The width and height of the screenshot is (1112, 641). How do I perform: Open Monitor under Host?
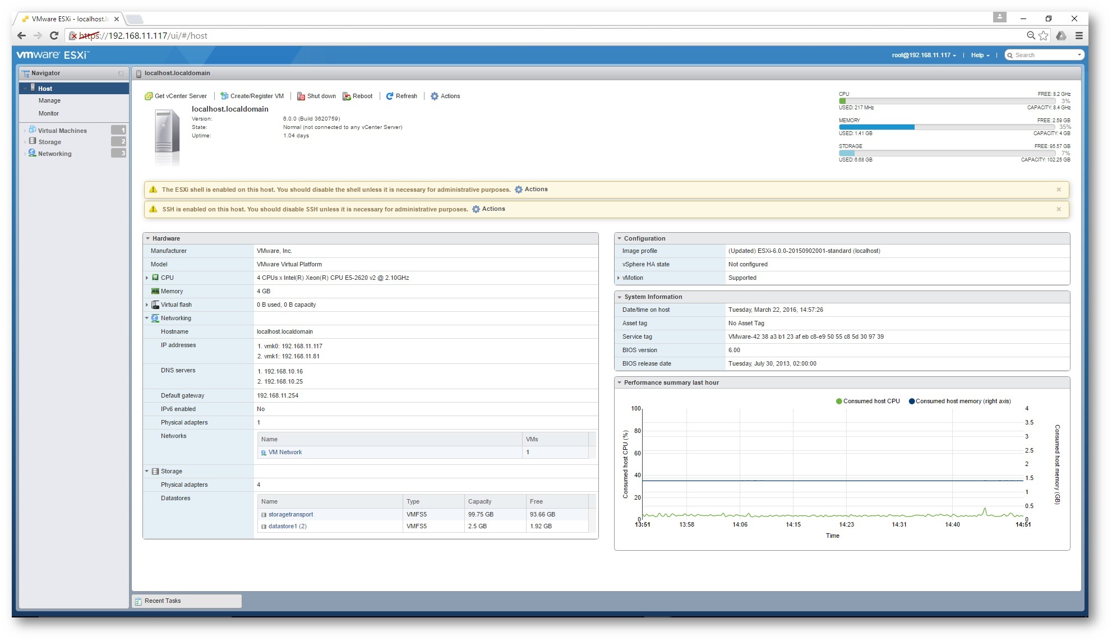tap(49, 113)
